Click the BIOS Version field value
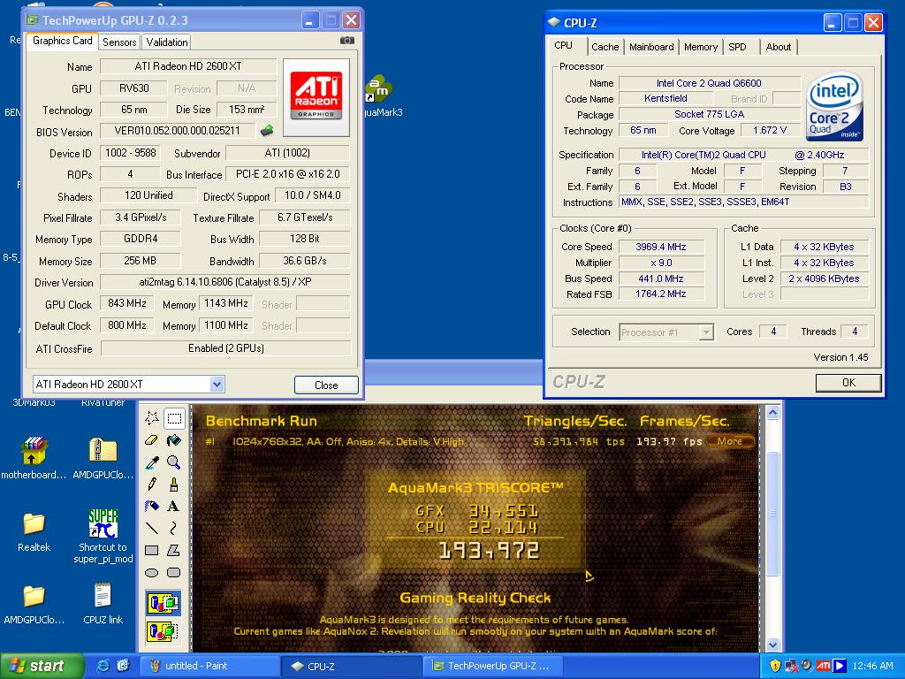 coord(177,131)
